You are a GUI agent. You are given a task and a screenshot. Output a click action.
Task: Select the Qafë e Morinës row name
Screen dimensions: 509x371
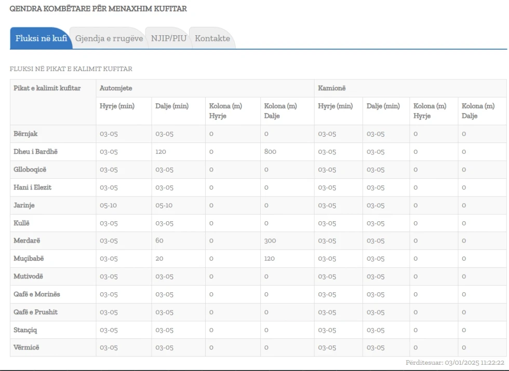37,294
